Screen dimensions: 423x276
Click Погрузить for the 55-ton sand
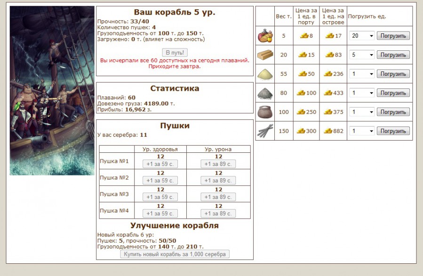click(x=393, y=74)
